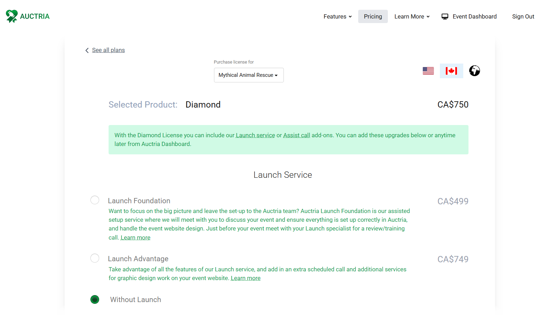Choose the globe international currency icon
This screenshot has width=546, height=315.
click(x=474, y=71)
